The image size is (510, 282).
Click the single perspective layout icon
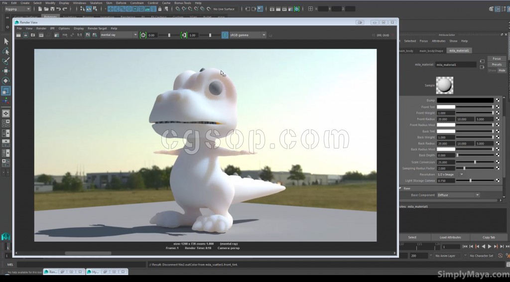click(x=6, y=113)
